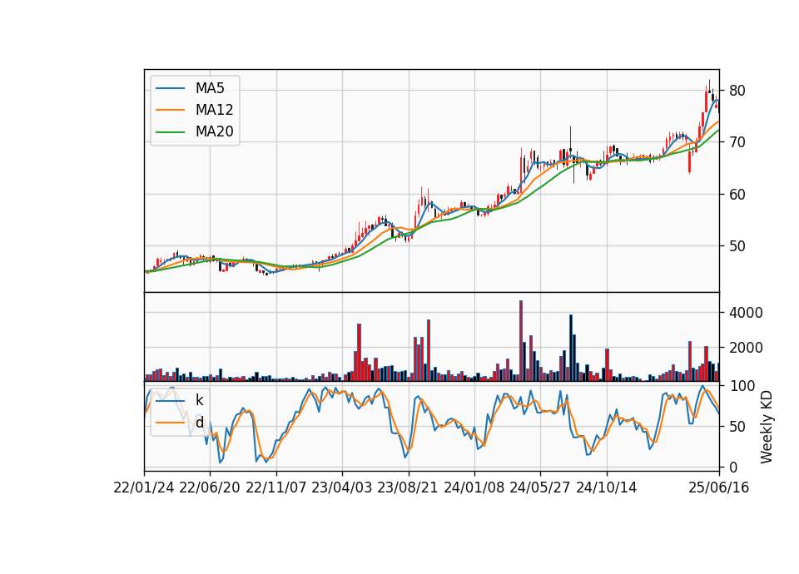The image size is (799, 574).
Task: Click the MA12 legend label
Action: click(x=214, y=110)
